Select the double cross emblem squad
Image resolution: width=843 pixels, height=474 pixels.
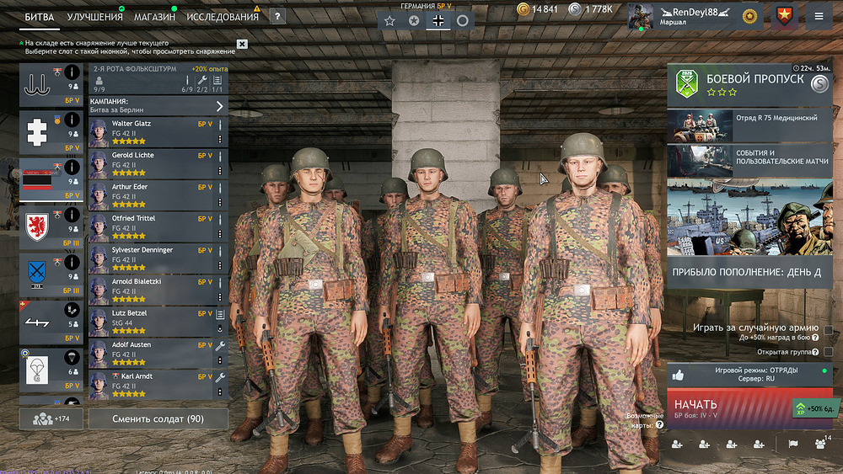51,132
